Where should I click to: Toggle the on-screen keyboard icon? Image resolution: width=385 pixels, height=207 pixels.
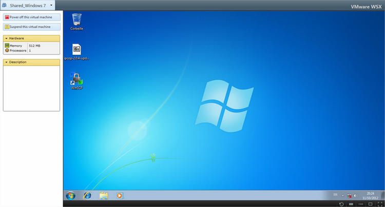pyautogui.click(x=351, y=204)
